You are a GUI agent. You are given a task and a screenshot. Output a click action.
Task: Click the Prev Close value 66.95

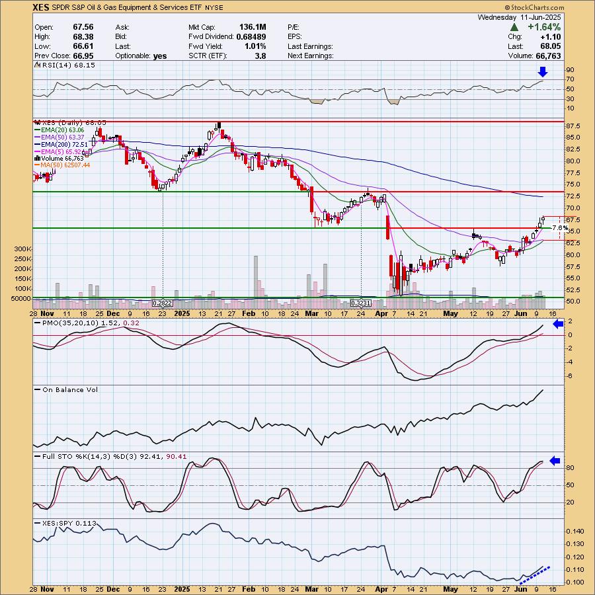(83, 56)
